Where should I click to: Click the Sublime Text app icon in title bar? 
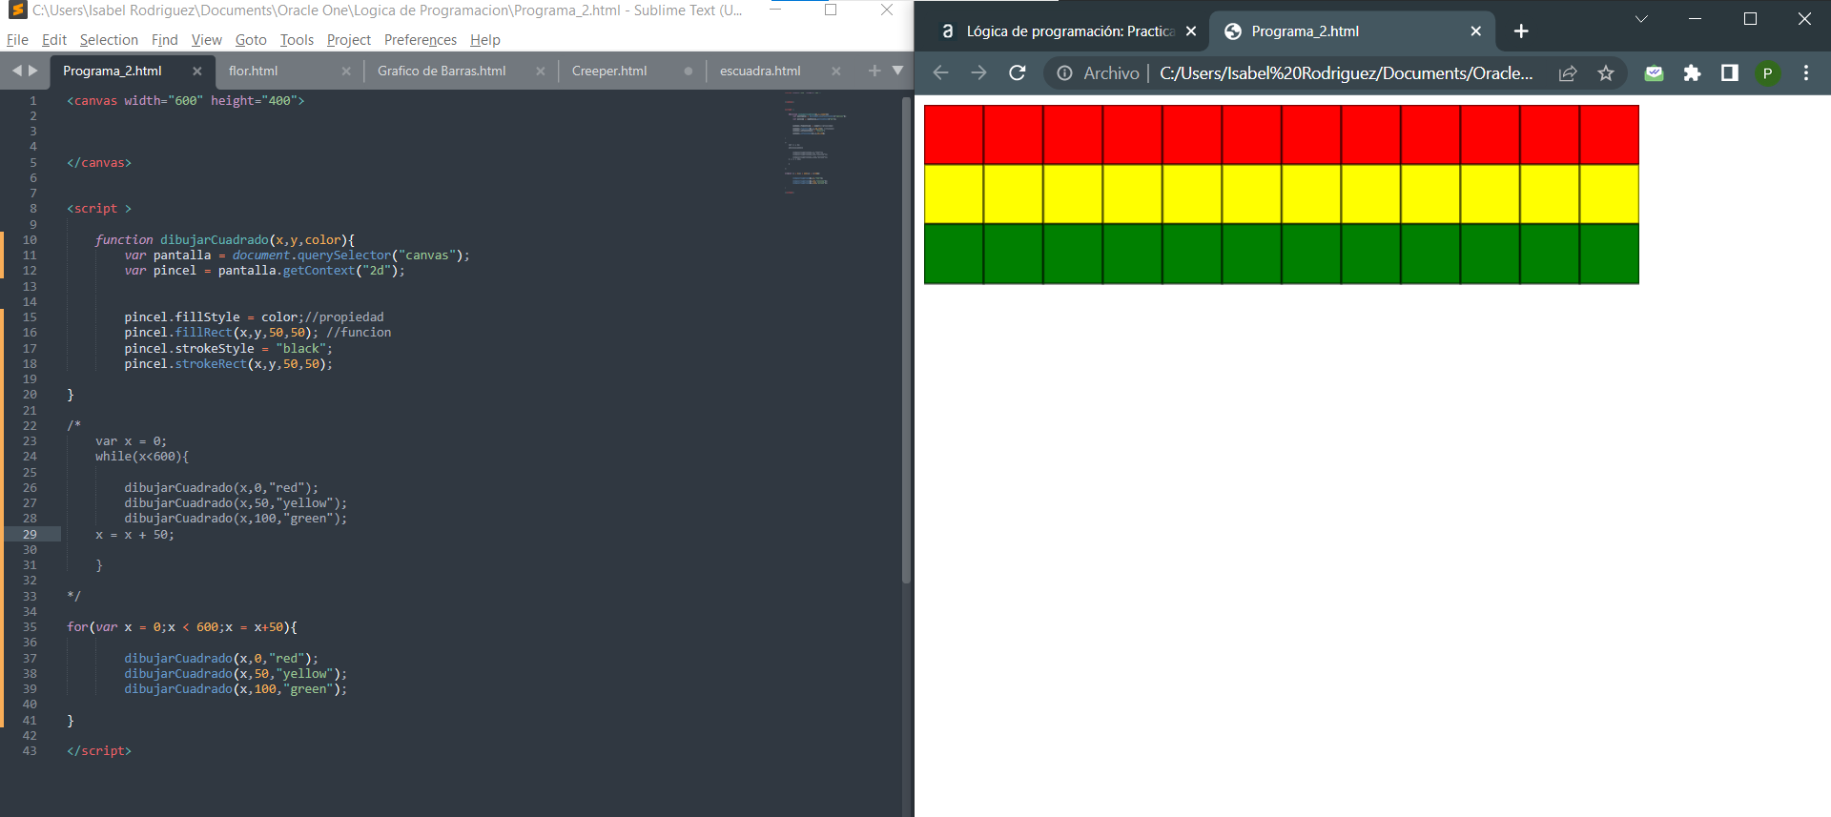click(17, 10)
